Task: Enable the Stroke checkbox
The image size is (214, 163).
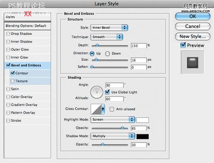Action: point(8,121)
